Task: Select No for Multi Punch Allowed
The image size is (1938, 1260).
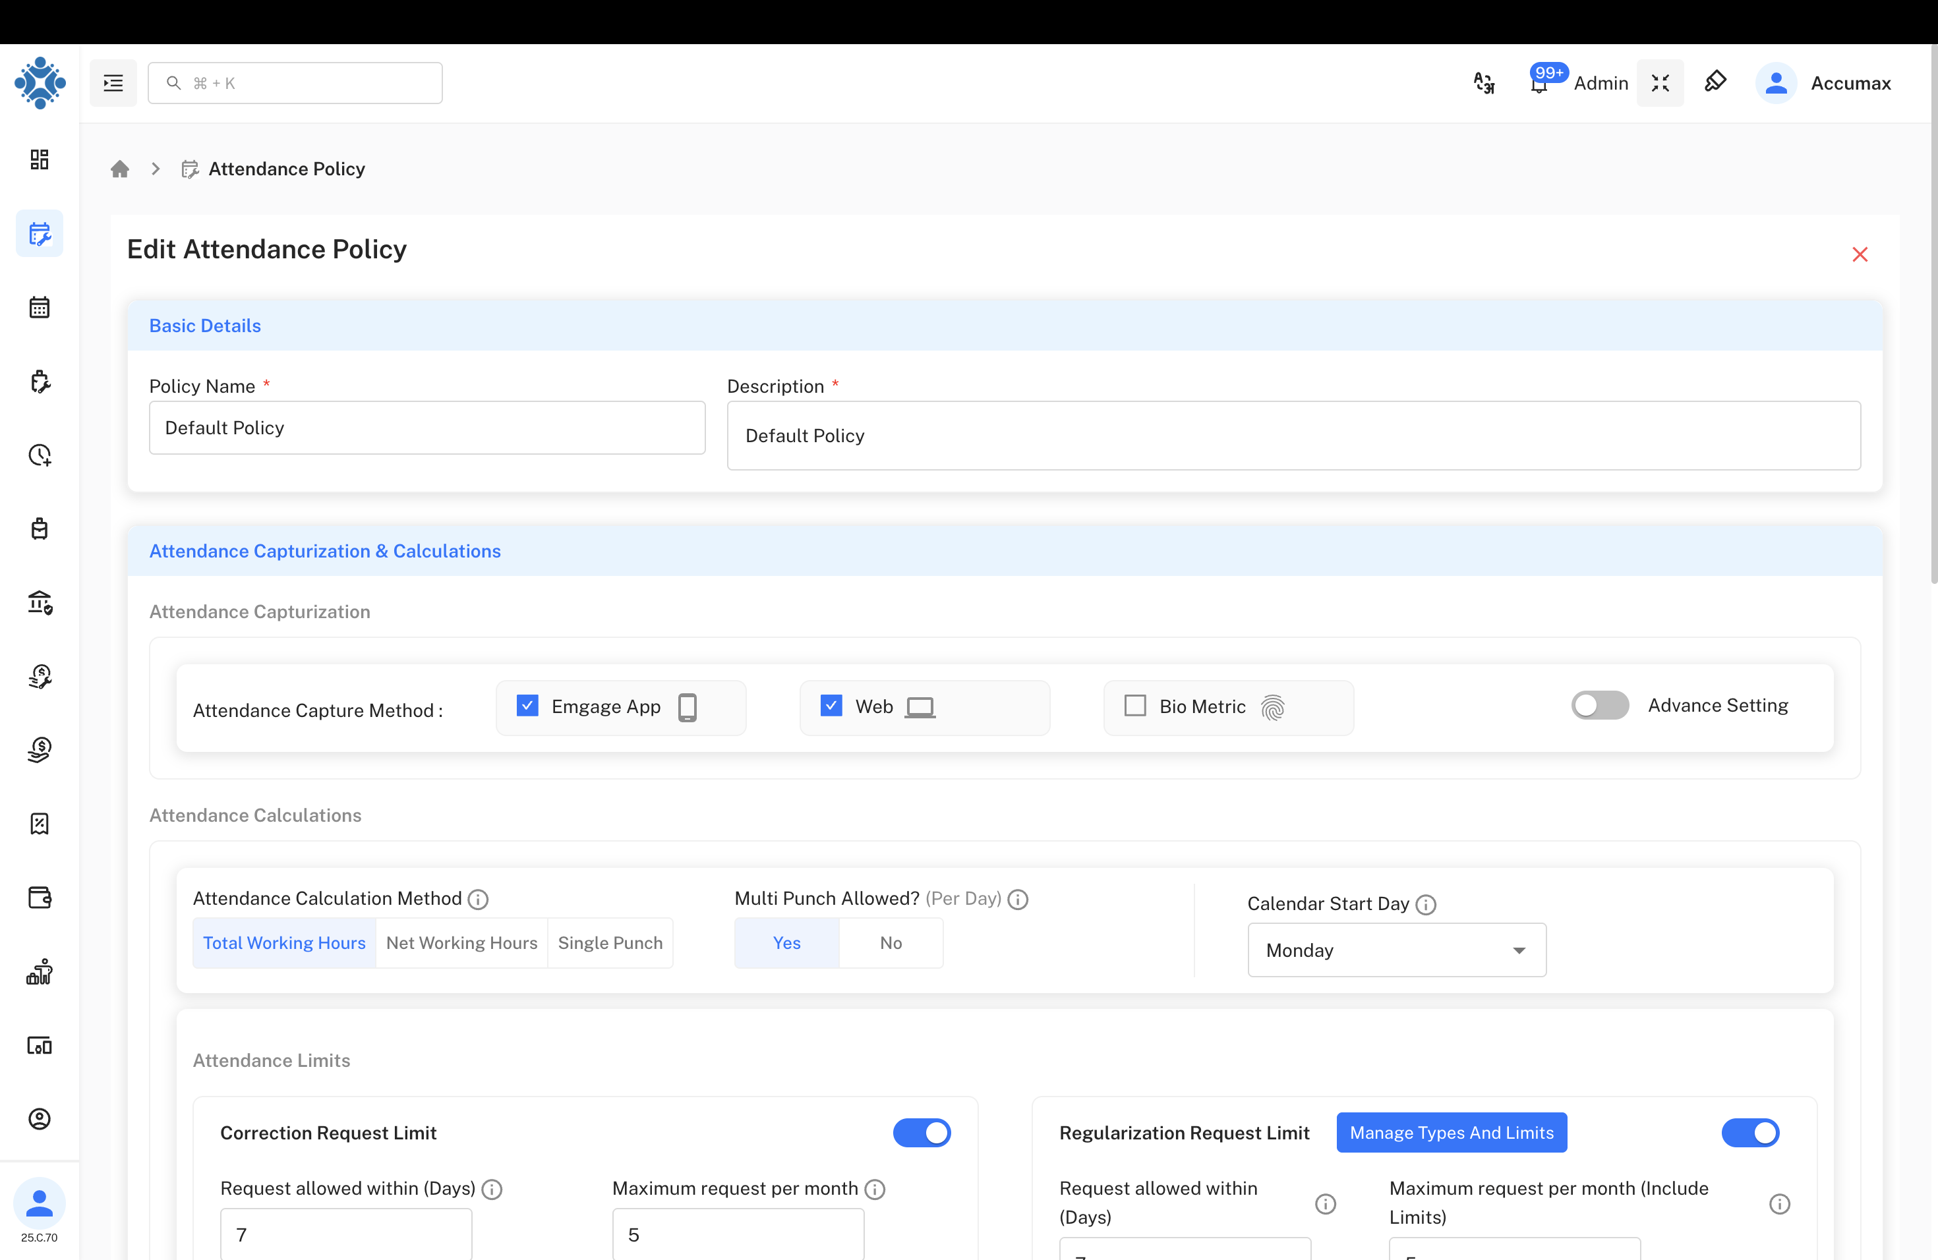Action: (890, 942)
